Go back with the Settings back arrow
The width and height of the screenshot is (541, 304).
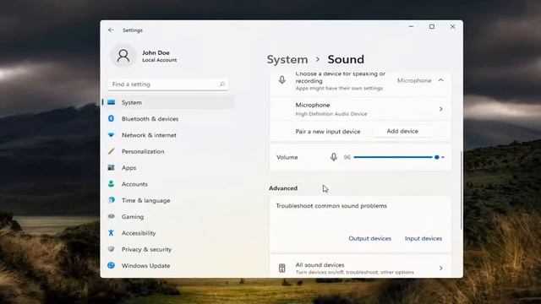[111, 30]
